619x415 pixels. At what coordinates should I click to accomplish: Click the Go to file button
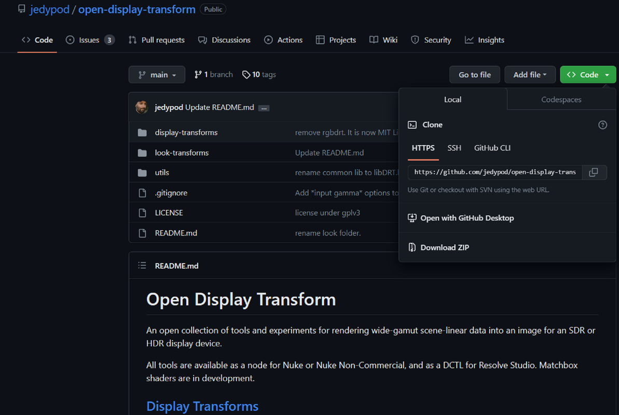475,75
